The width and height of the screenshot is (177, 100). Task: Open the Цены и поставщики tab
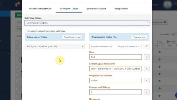96,9
